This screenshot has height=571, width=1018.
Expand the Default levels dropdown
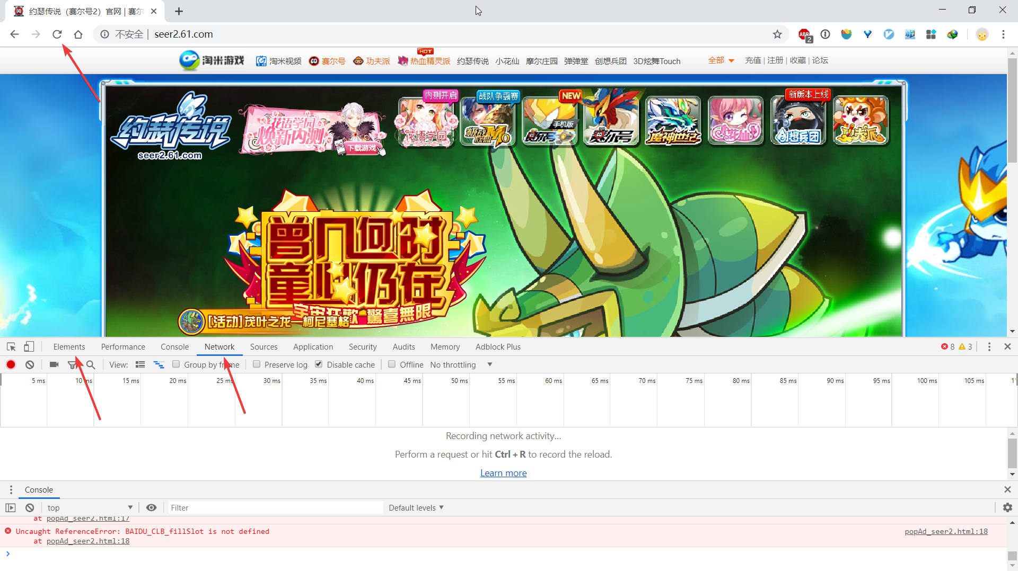416,507
